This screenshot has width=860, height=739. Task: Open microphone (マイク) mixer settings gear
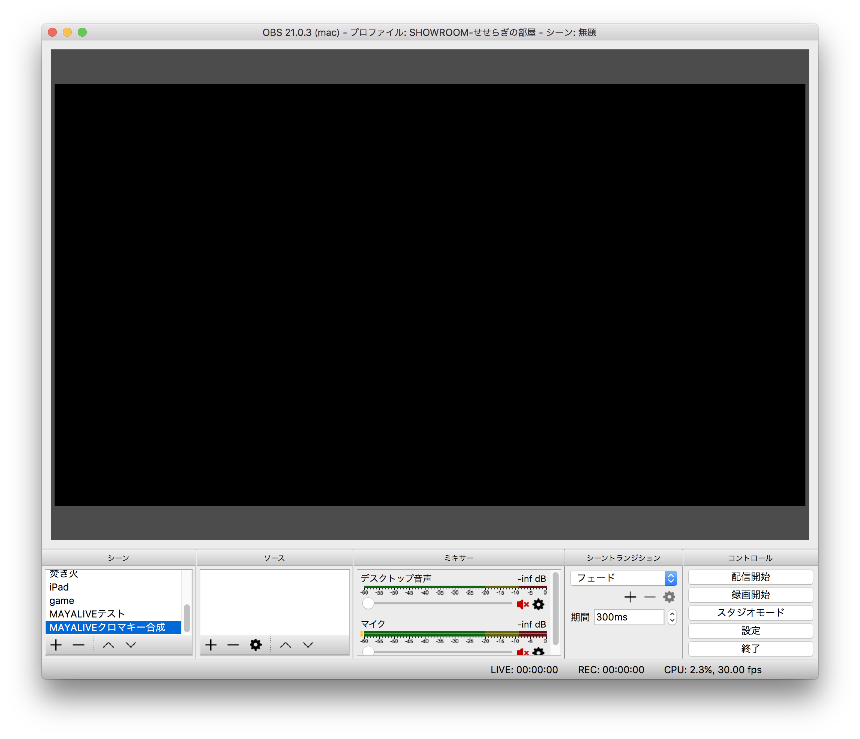538,652
